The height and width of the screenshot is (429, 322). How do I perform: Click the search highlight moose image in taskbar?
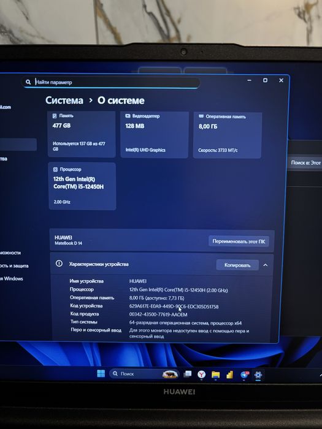tap(171, 374)
